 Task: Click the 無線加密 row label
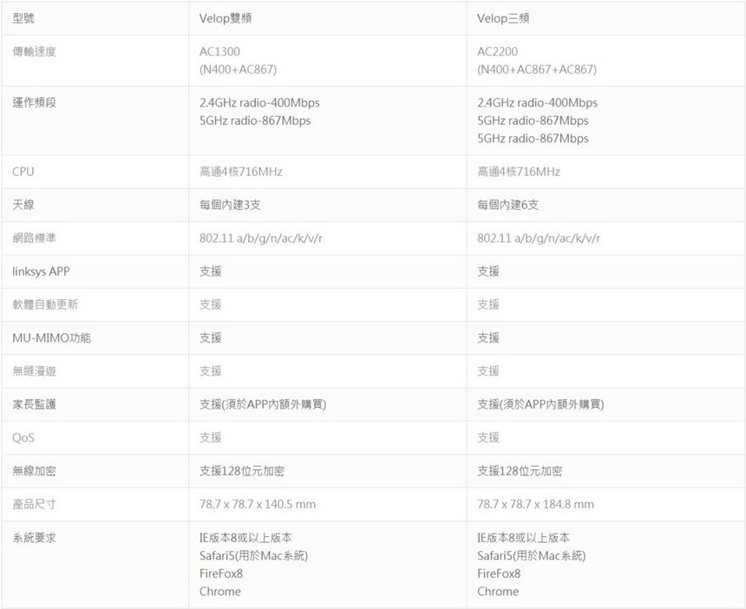(34, 471)
